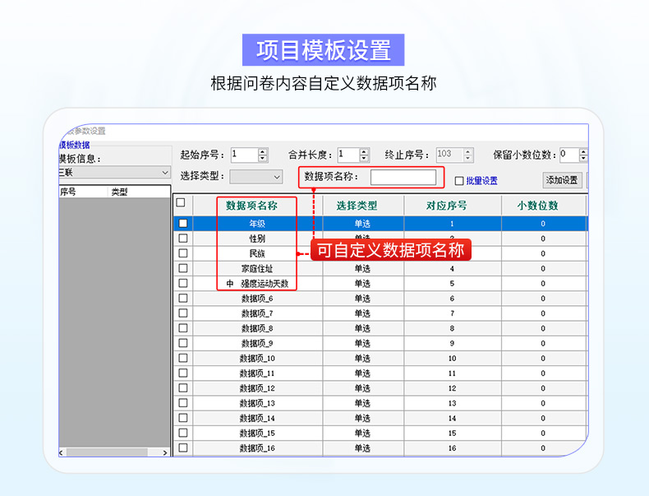This screenshot has width=649, height=496.
Task: Tick the checkbox for the 民族 row
Action: [182, 253]
